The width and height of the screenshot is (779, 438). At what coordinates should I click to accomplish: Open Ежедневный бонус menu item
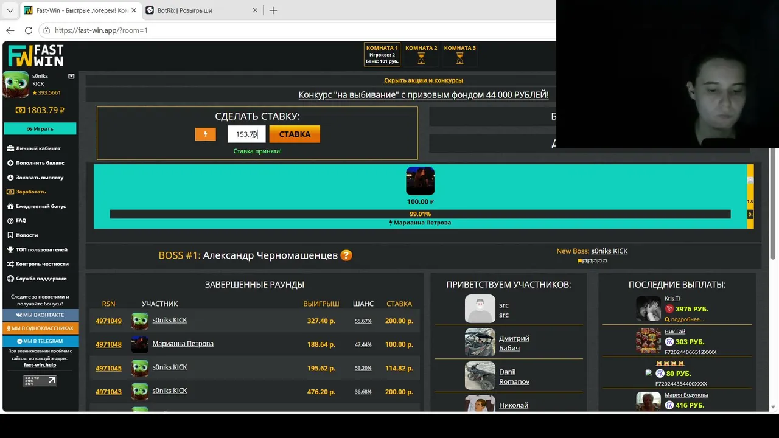41,206
